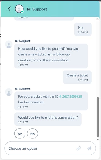The height and width of the screenshot is (160, 101).
Task: Attach a file with the paperclip icon
Action: click(78, 148)
